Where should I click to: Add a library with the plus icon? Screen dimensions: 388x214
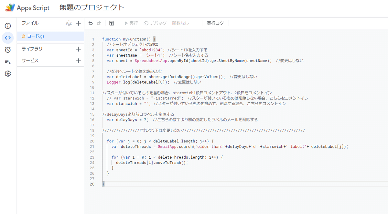click(78, 49)
